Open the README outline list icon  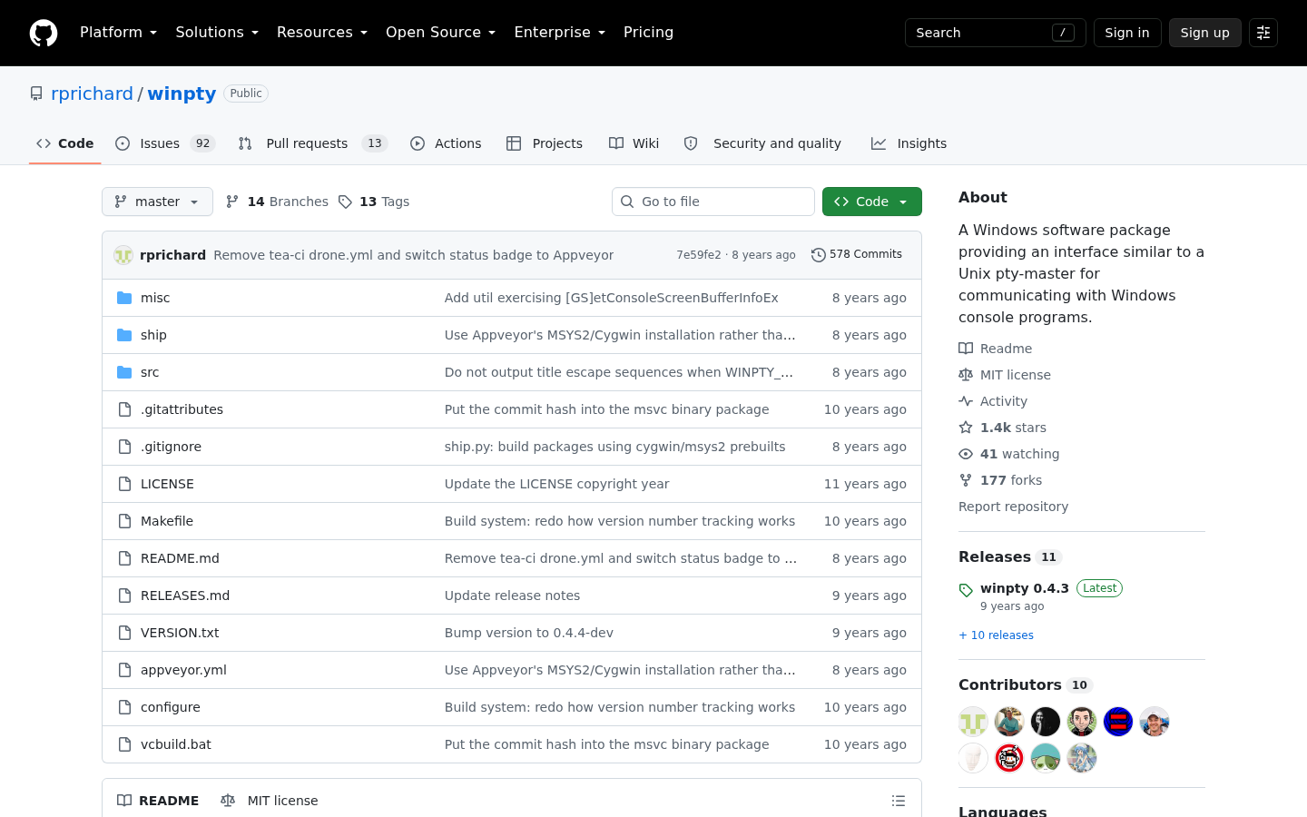click(899, 801)
